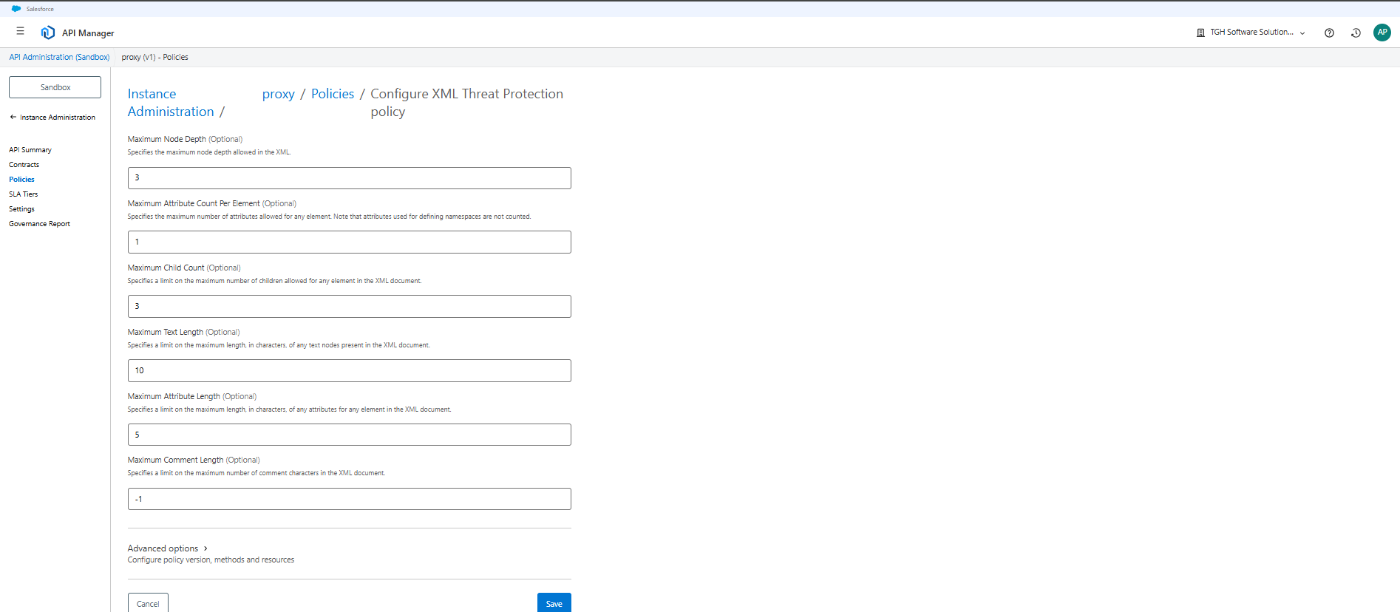The width and height of the screenshot is (1400, 612).
Task: Save the XML Threat Protection policy
Action: (554, 603)
